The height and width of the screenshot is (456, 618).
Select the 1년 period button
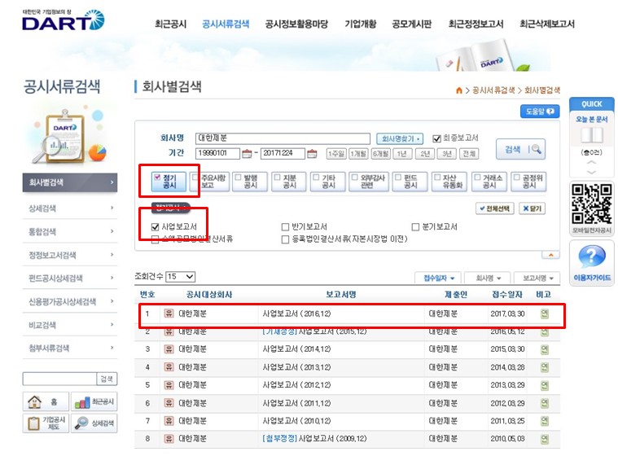pyautogui.click(x=402, y=154)
